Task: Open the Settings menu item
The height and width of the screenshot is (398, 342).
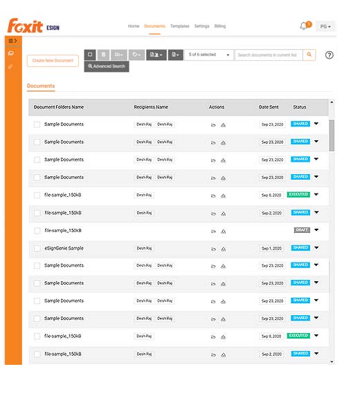Action: point(201,26)
